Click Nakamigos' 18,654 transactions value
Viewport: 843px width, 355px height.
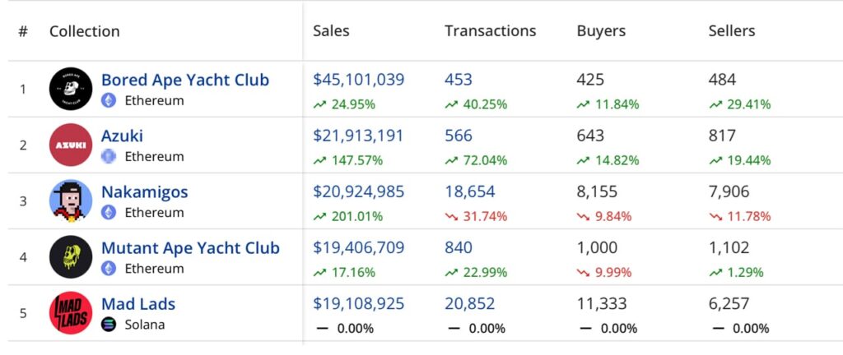coord(470,191)
